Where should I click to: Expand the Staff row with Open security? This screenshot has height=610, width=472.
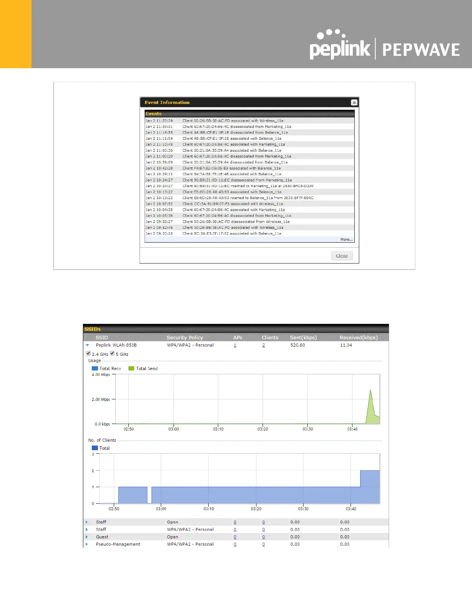click(x=87, y=522)
